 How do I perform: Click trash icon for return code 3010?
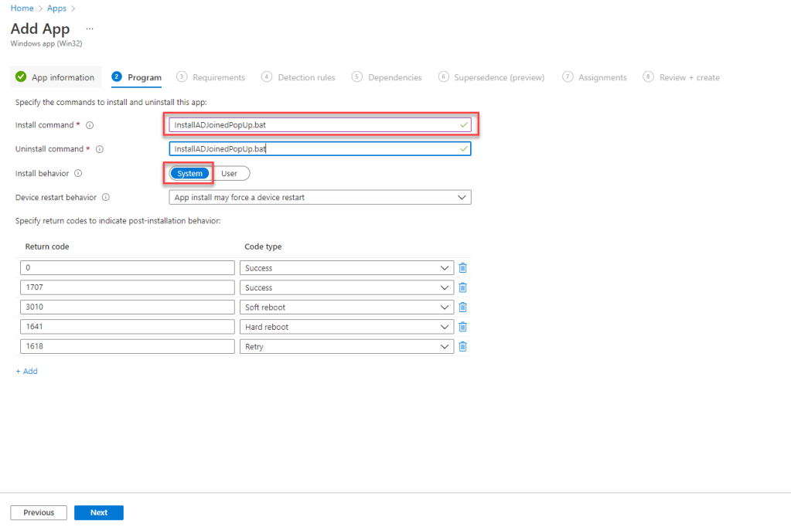coord(462,307)
